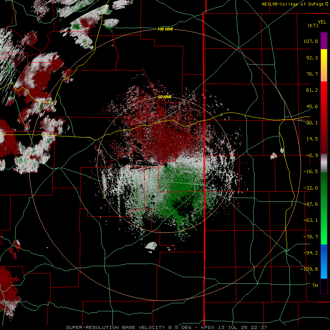
Task: Click the VEL legend heading
Action: [x=322, y=22]
